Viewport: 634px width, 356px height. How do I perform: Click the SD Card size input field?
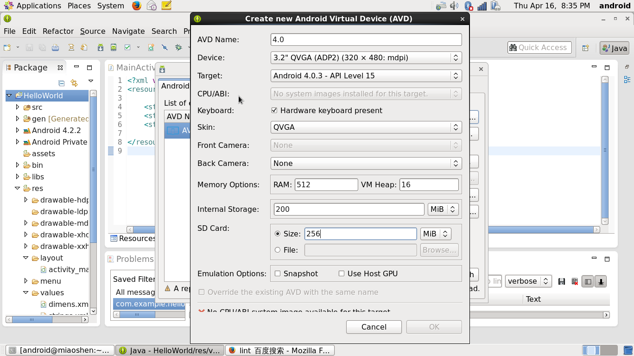click(x=361, y=234)
